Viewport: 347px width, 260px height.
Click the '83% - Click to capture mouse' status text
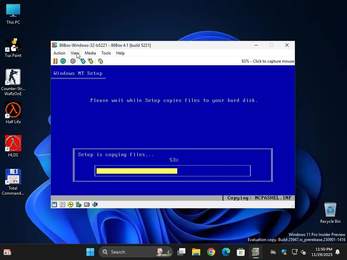coord(268,61)
